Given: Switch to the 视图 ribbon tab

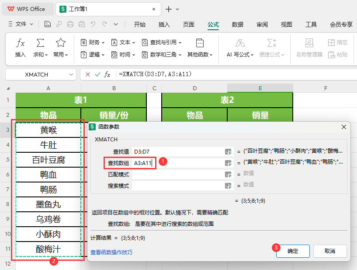Looking at the screenshot, I should [286, 25].
